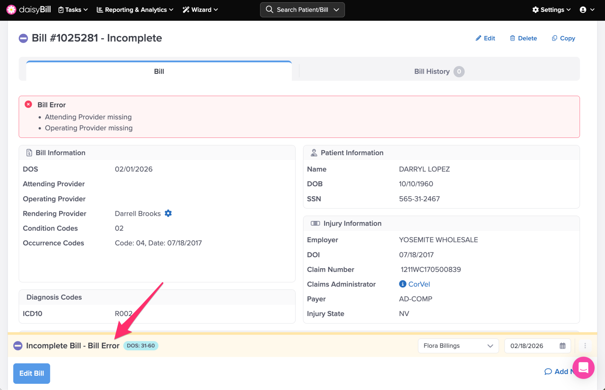
Task: Click the red Bill Error X icon
Action: pyautogui.click(x=28, y=104)
